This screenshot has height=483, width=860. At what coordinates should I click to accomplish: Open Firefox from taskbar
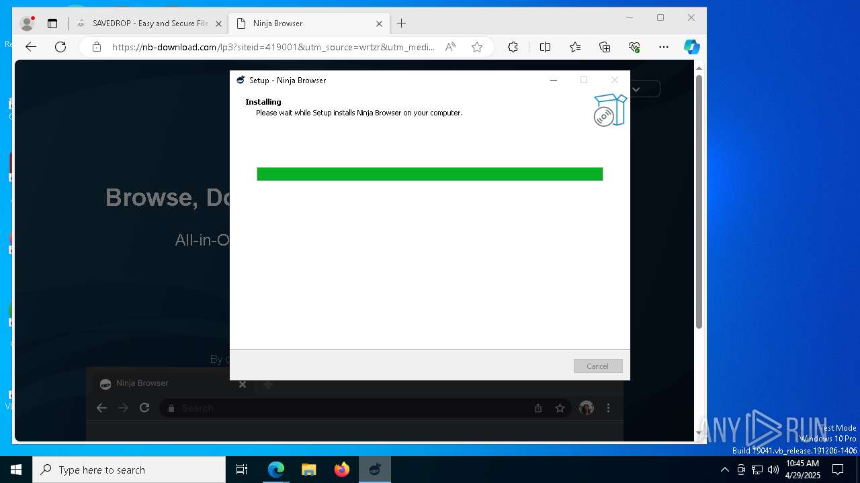(342, 470)
